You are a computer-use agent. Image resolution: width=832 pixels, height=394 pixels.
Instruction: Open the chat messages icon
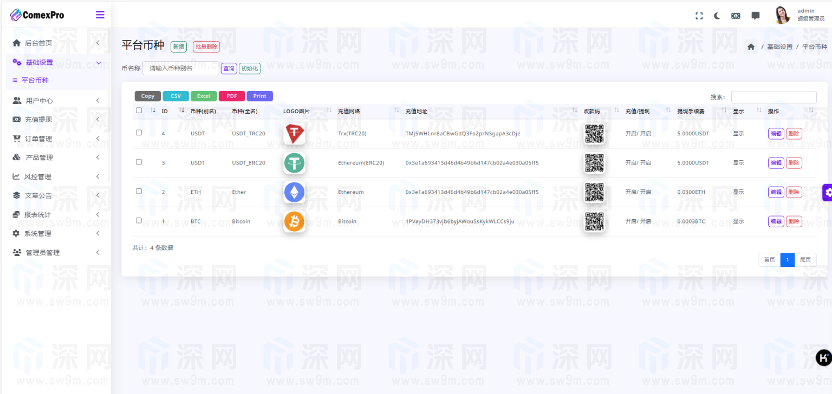tap(756, 16)
